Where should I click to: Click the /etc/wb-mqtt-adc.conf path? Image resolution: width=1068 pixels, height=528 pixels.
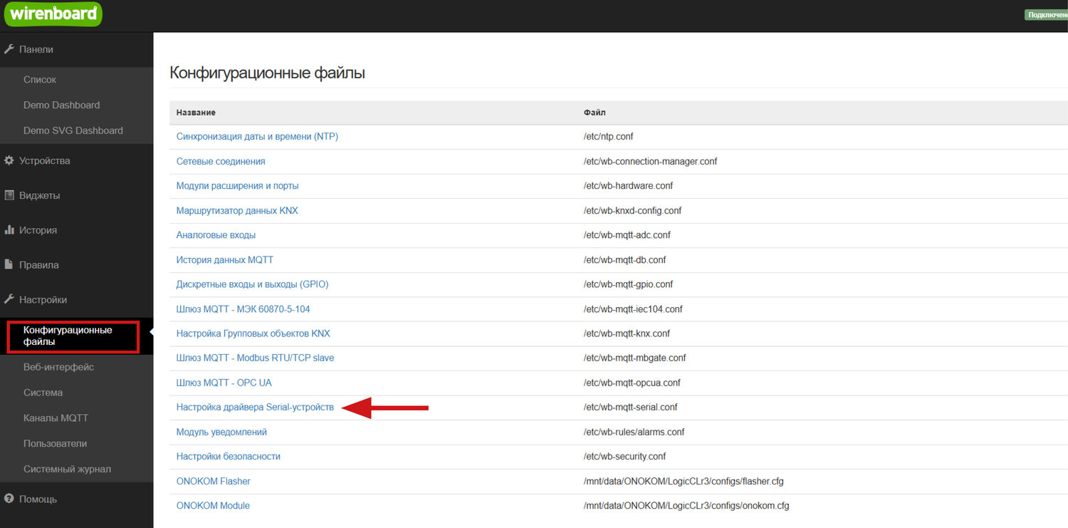[627, 234]
